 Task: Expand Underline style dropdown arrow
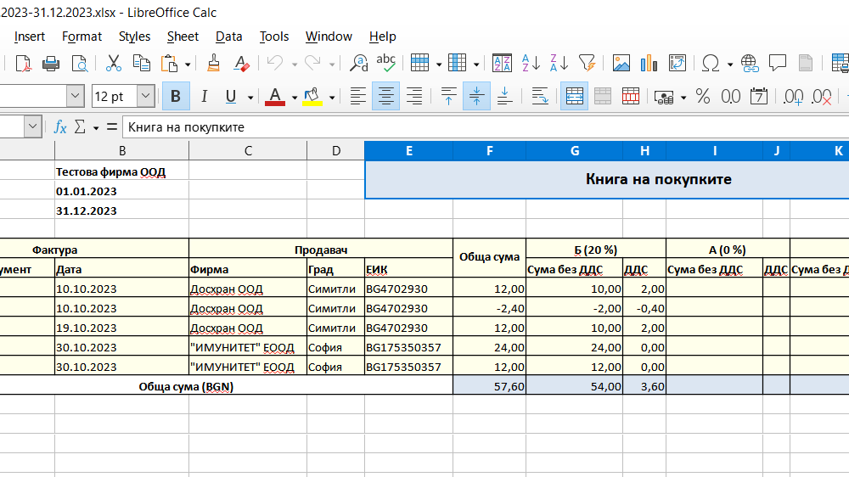coord(250,98)
